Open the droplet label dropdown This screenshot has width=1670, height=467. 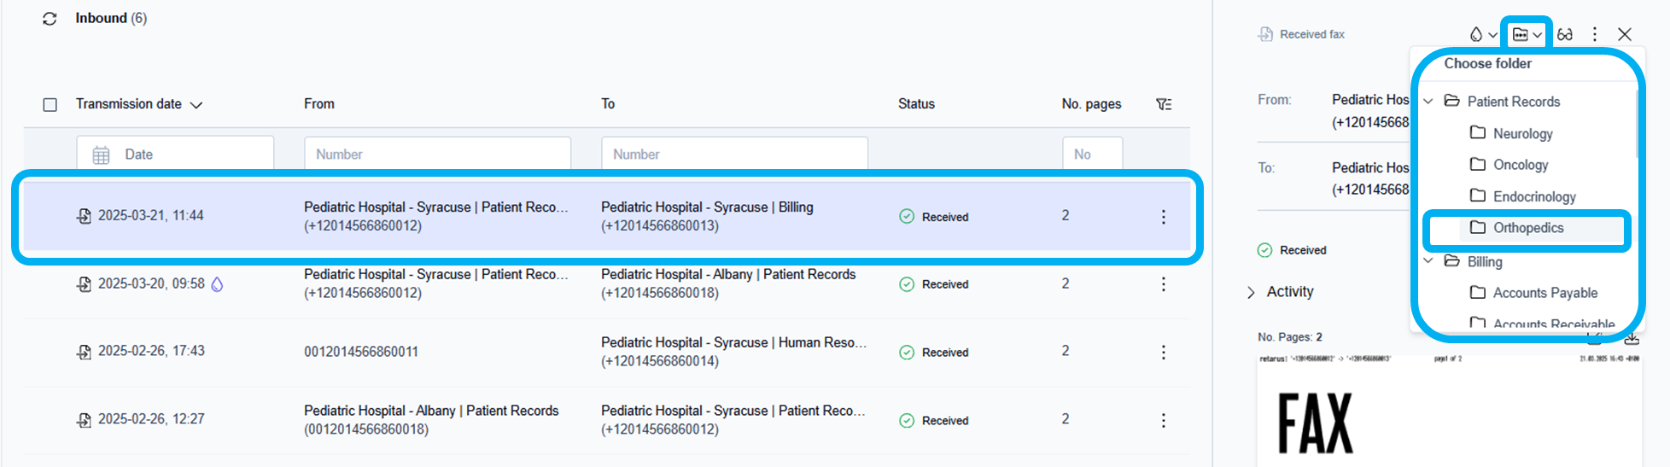[x=1482, y=35]
